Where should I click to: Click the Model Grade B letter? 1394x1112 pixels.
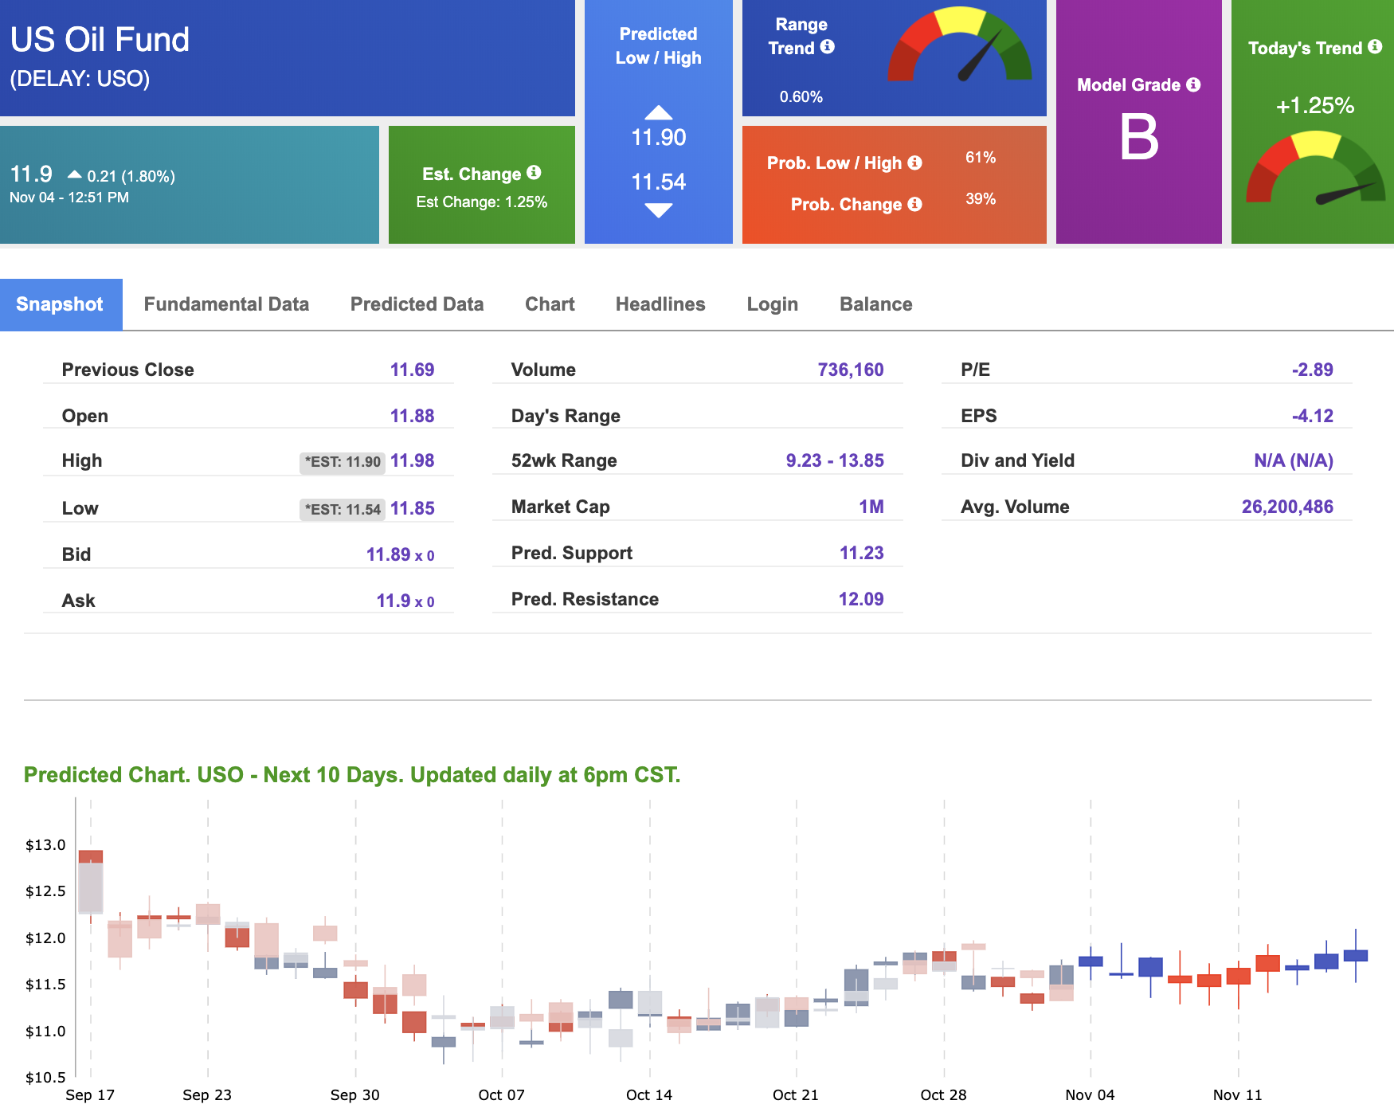(x=1139, y=136)
